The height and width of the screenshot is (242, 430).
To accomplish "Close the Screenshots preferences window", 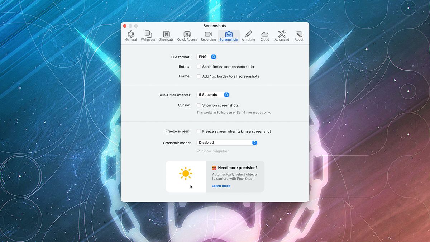I will coord(125,26).
